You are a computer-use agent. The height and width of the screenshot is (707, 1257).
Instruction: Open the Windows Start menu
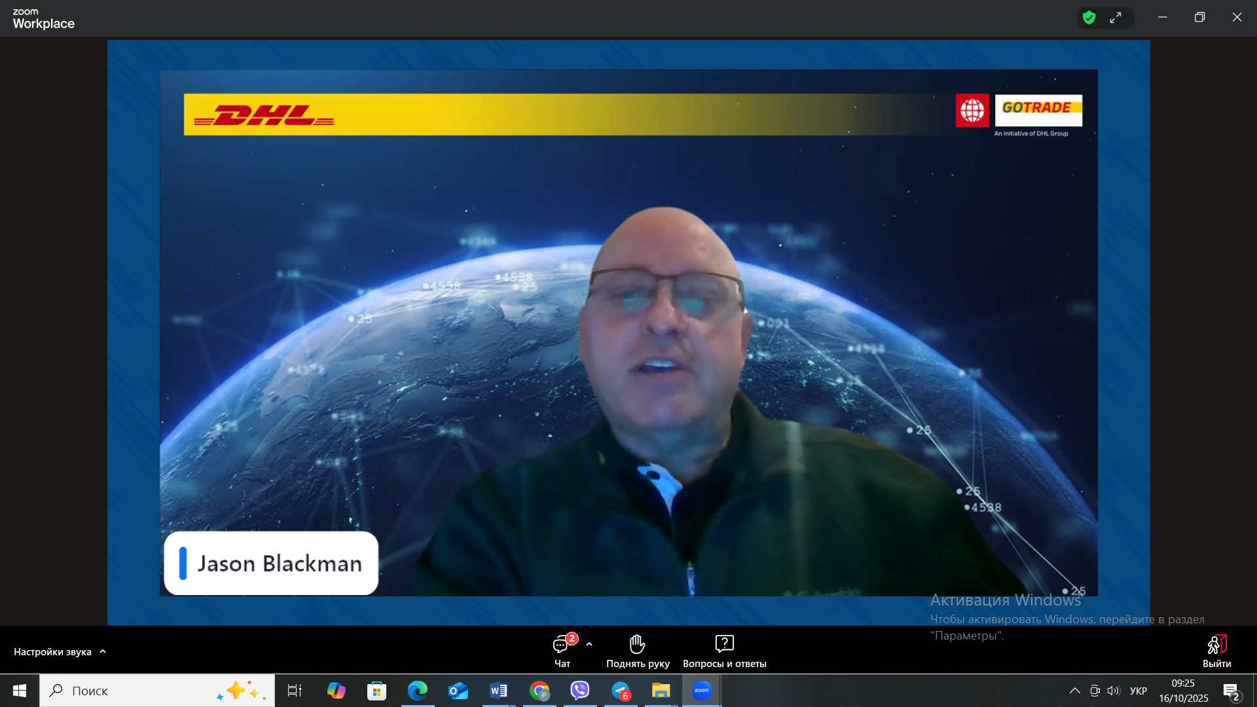[20, 691]
